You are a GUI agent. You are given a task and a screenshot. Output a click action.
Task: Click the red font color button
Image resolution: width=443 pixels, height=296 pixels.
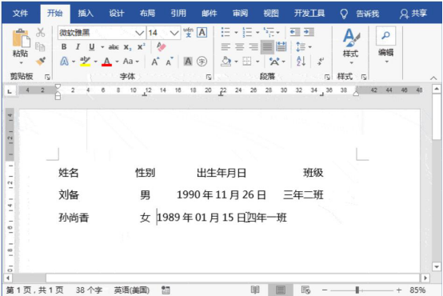107,62
